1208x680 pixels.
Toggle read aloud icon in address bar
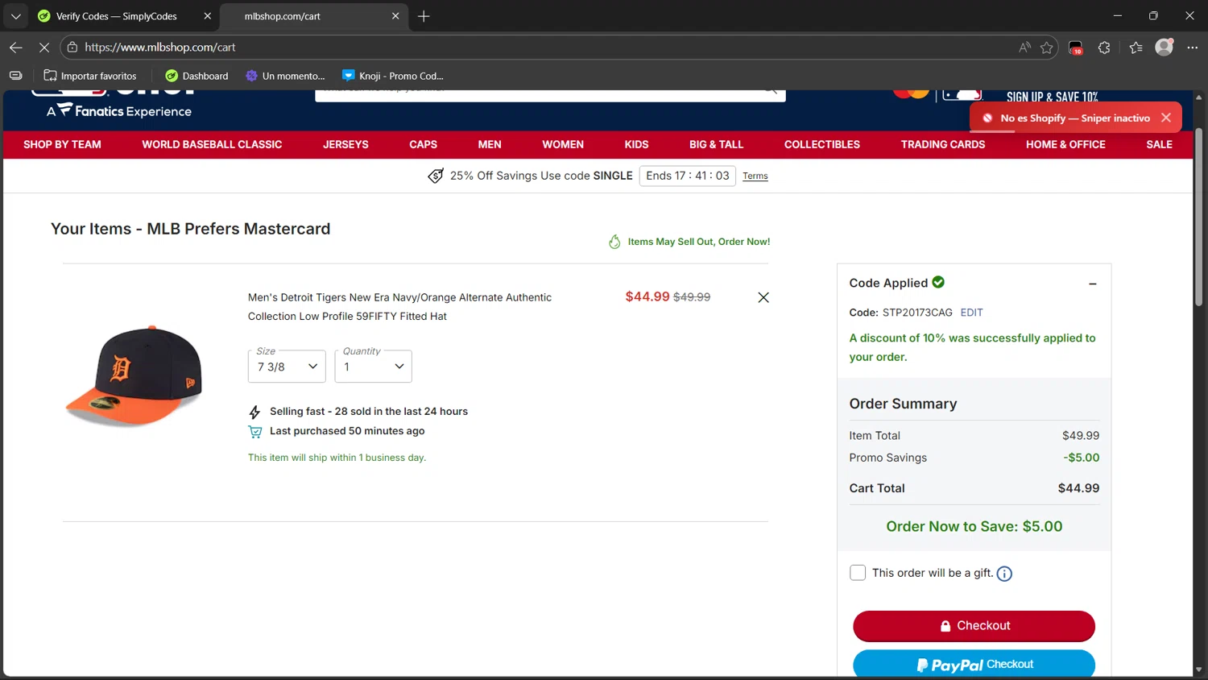click(1024, 48)
